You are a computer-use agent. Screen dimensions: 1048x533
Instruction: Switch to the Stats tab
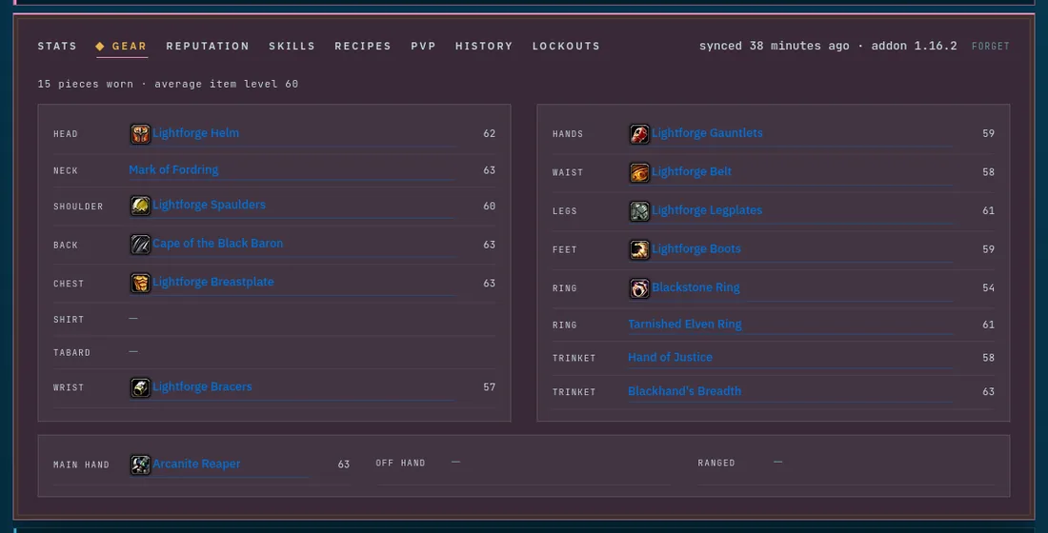57,46
